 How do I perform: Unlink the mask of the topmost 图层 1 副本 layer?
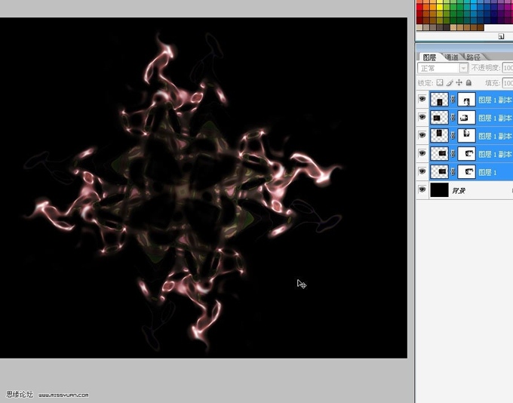453,100
